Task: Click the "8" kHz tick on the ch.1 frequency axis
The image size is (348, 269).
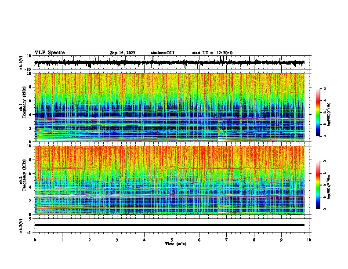Action: (x=30, y=87)
